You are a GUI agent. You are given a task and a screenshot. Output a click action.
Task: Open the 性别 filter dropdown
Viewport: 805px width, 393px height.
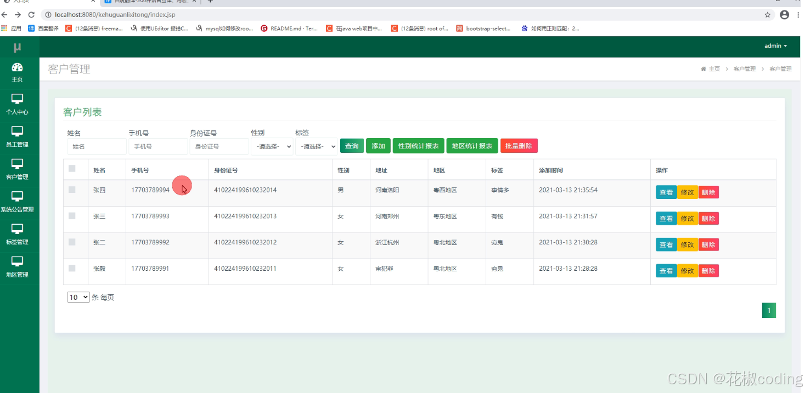coord(272,146)
